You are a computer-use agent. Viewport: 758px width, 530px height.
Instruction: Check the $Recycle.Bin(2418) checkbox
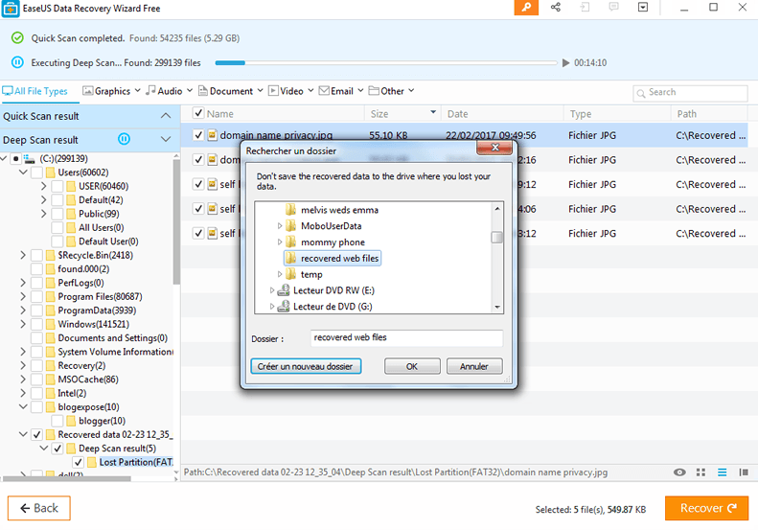[x=36, y=255]
